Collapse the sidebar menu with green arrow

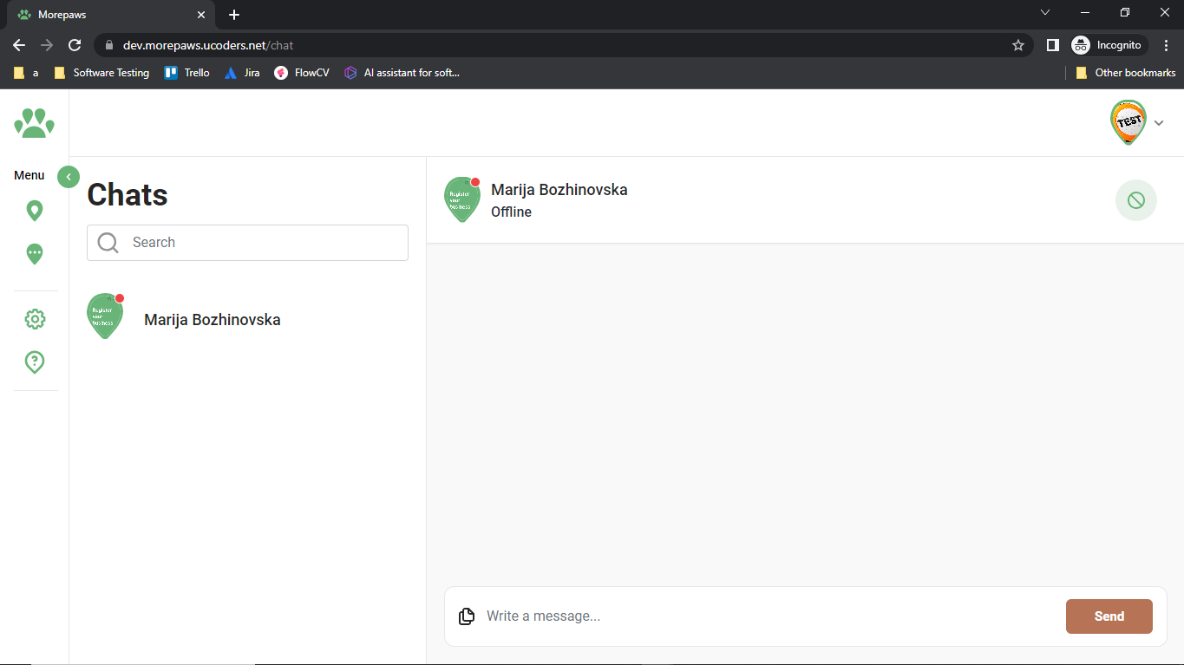tap(69, 176)
